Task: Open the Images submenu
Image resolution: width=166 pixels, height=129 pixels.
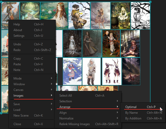Action: pyautogui.click(x=32, y=96)
